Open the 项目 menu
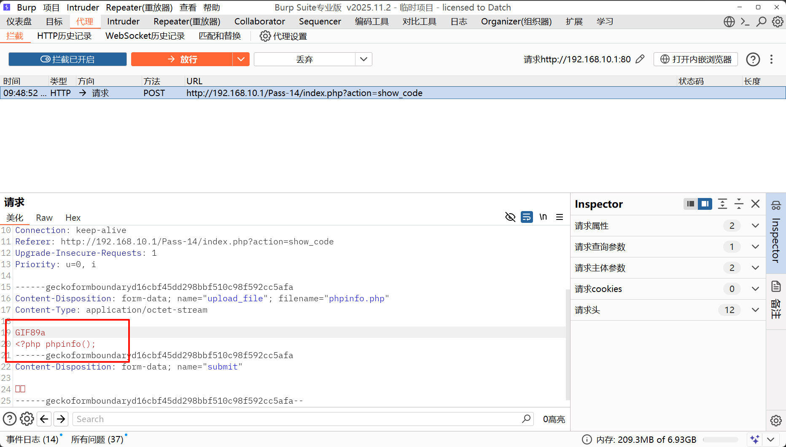The image size is (786, 447). point(51,8)
